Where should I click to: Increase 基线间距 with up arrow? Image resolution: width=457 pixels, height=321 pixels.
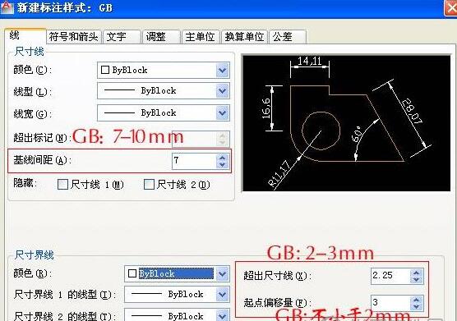point(223,158)
